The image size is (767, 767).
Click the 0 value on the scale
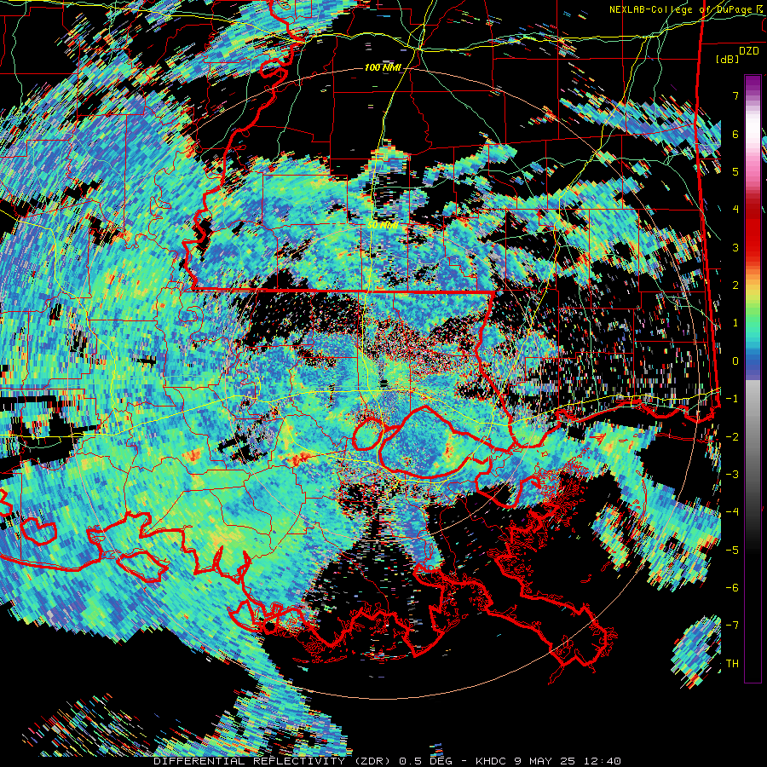[735, 361]
